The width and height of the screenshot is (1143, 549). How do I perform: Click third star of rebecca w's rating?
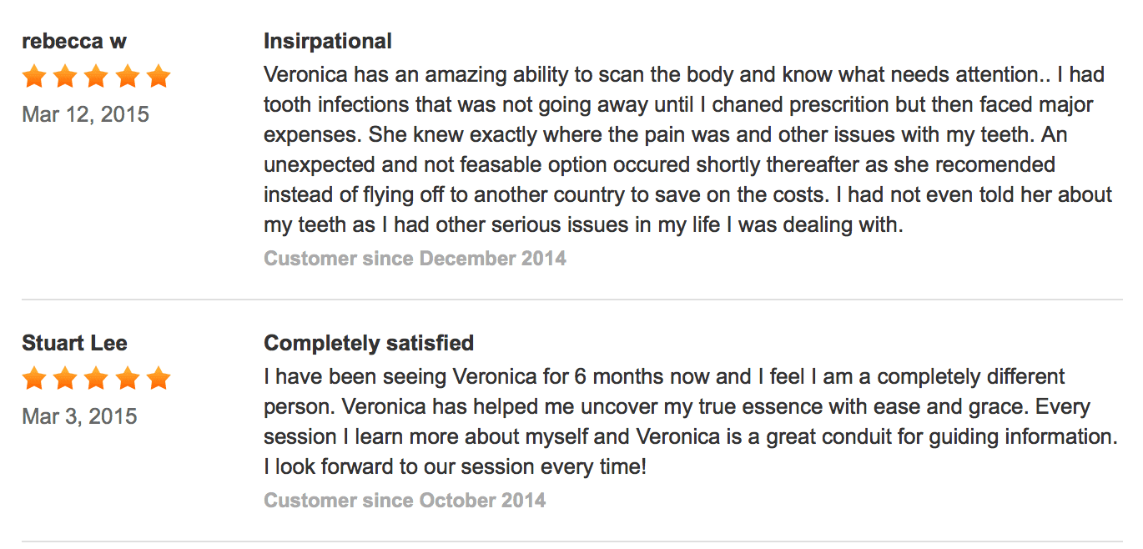click(x=96, y=78)
